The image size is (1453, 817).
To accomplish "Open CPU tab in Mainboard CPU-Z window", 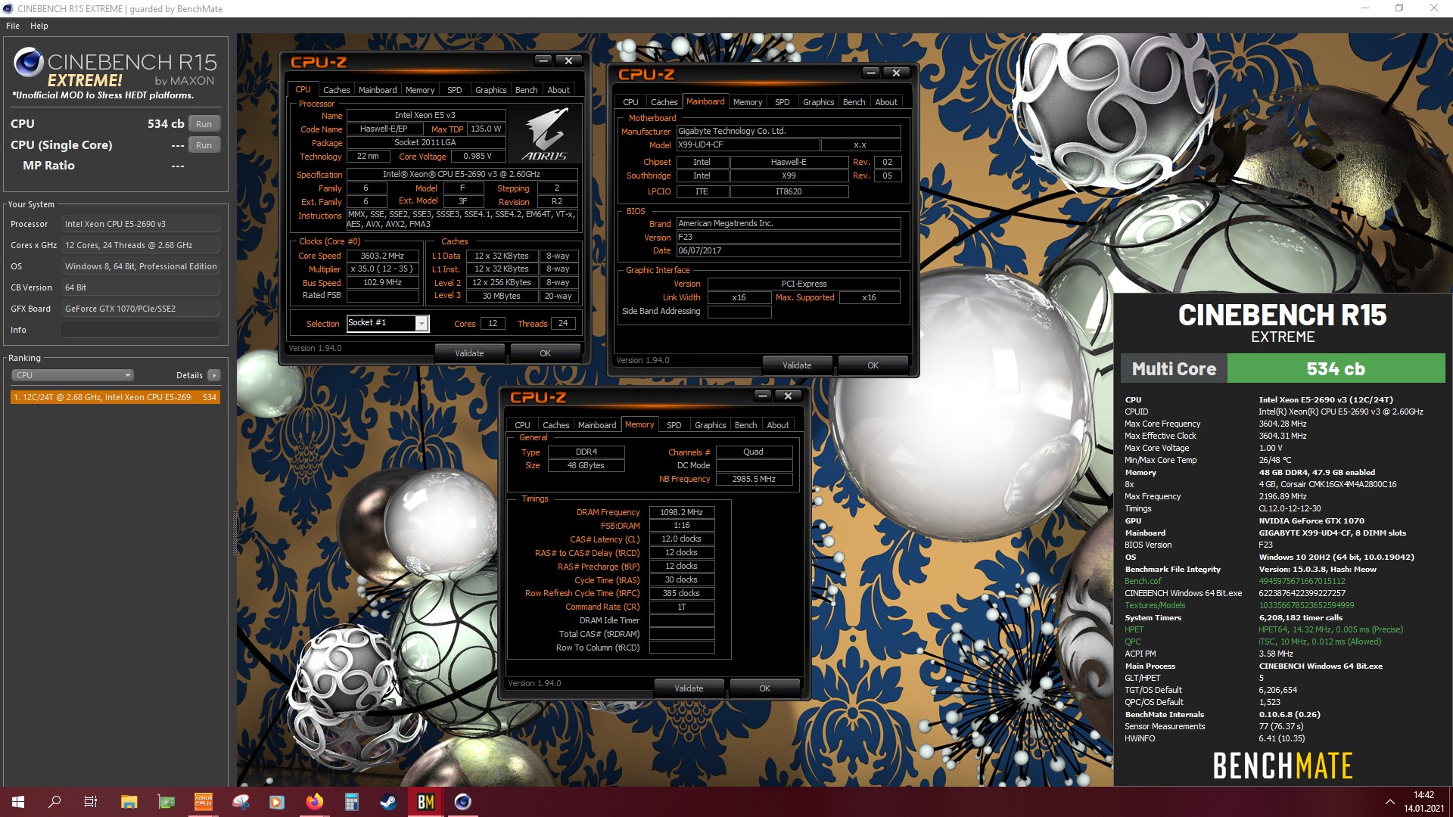I will point(630,102).
